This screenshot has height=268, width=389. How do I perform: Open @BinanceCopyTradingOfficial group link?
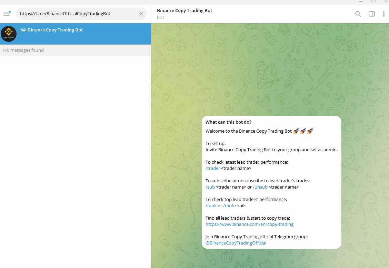[x=236, y=243]
